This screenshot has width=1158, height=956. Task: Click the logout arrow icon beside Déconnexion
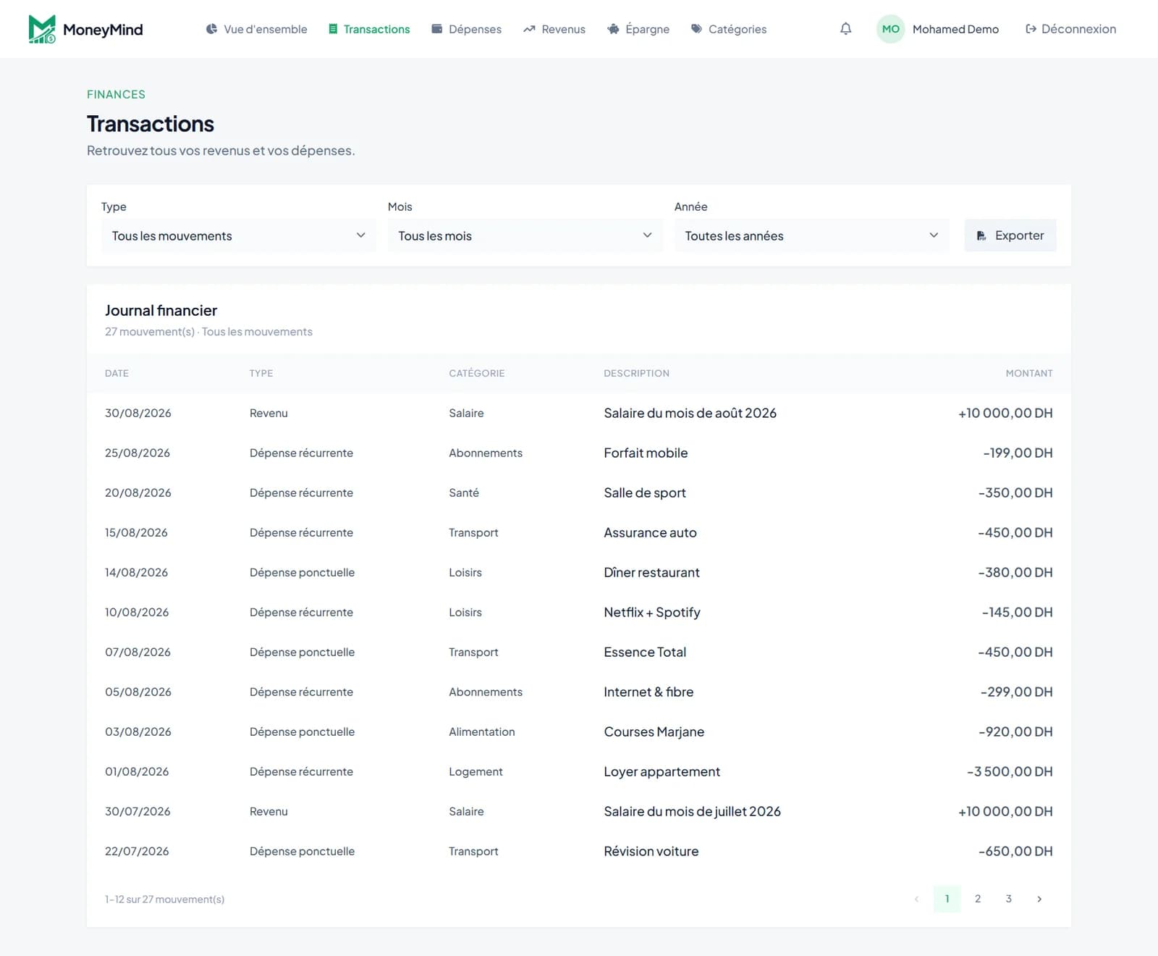point(1031,29)
